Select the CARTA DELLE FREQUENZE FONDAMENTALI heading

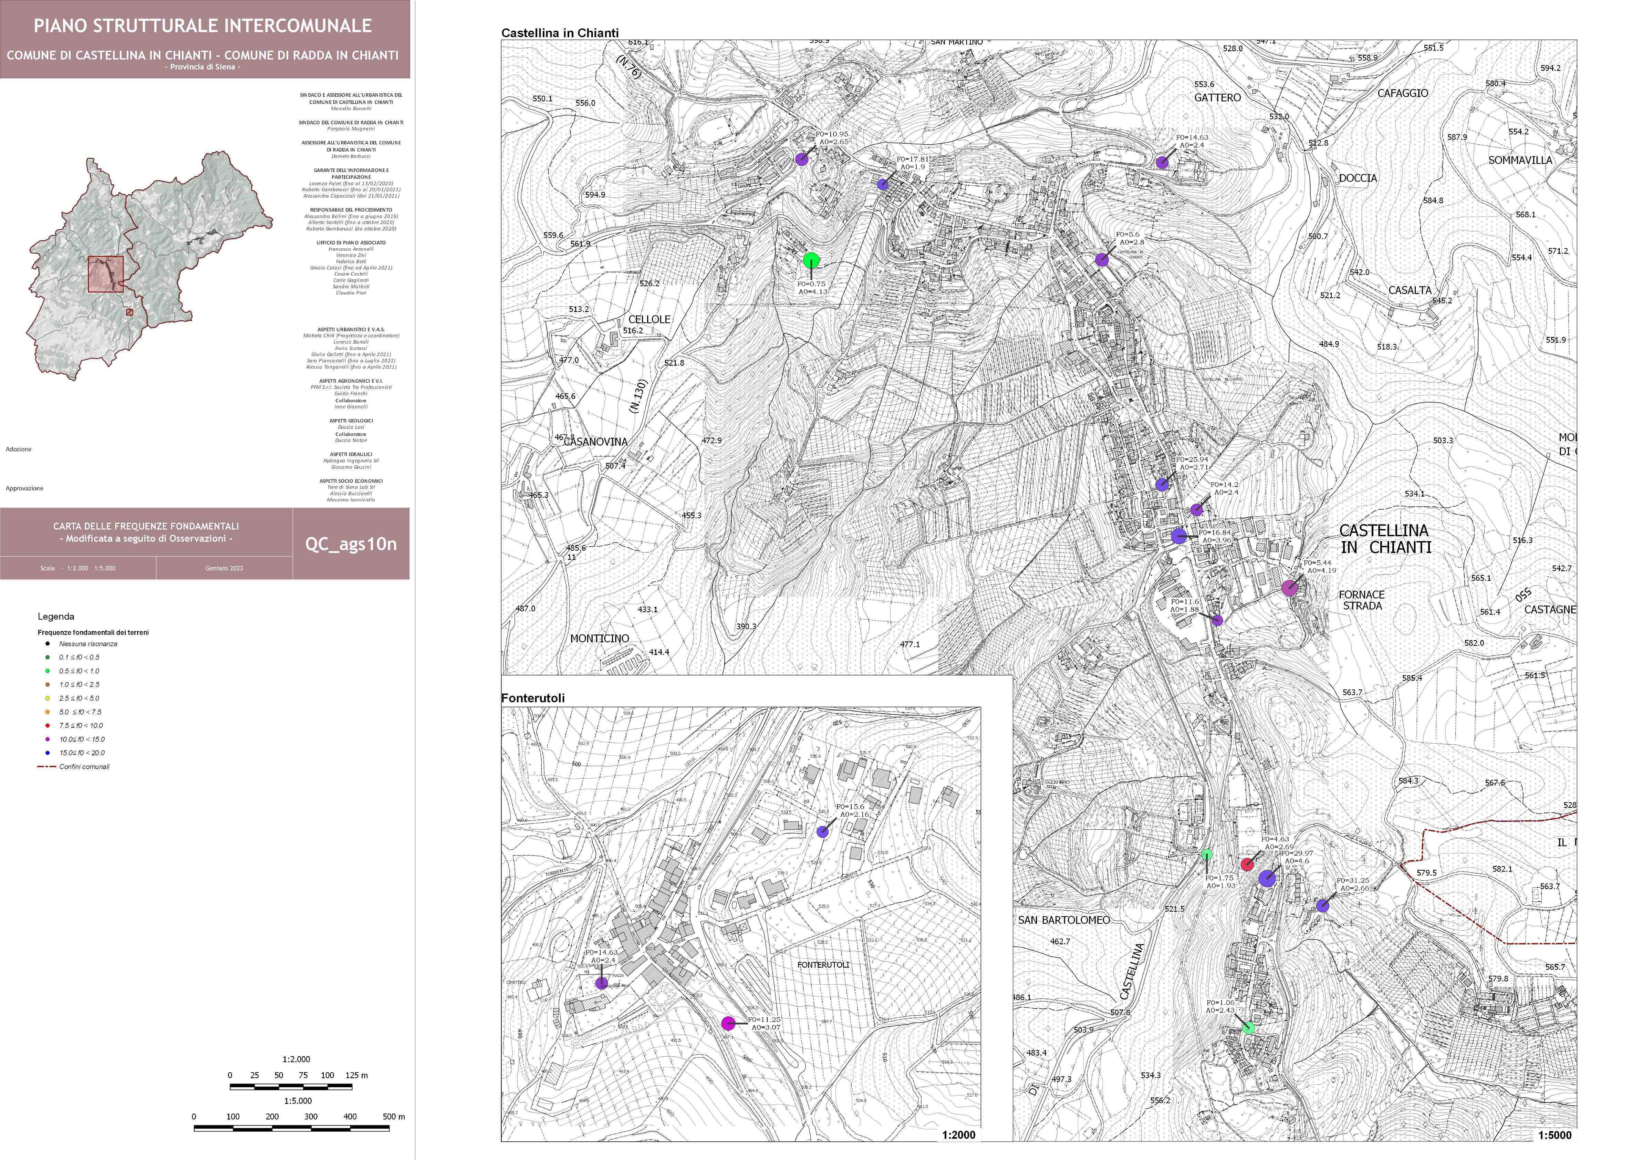tap(146, 526)
